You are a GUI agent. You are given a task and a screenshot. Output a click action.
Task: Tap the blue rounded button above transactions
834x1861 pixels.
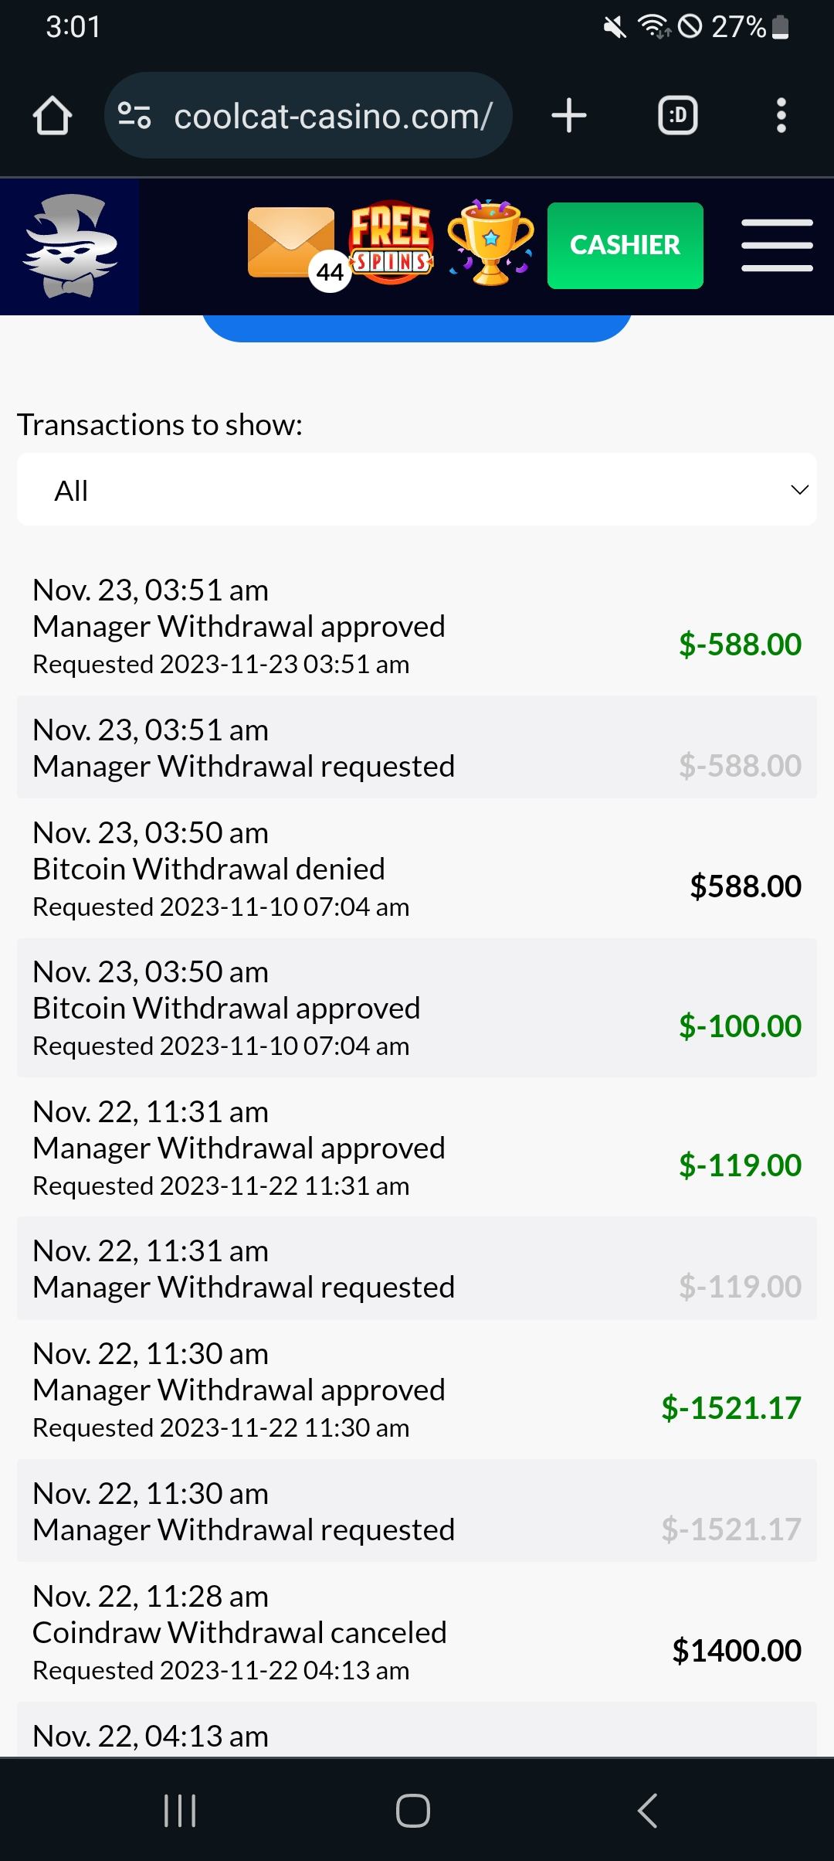tap(417, 328)
